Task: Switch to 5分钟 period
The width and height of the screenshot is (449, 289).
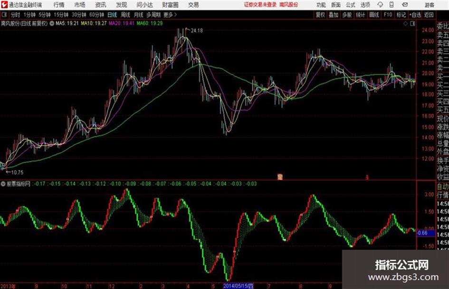Action: pyautogui.click(x=44, y=15)
